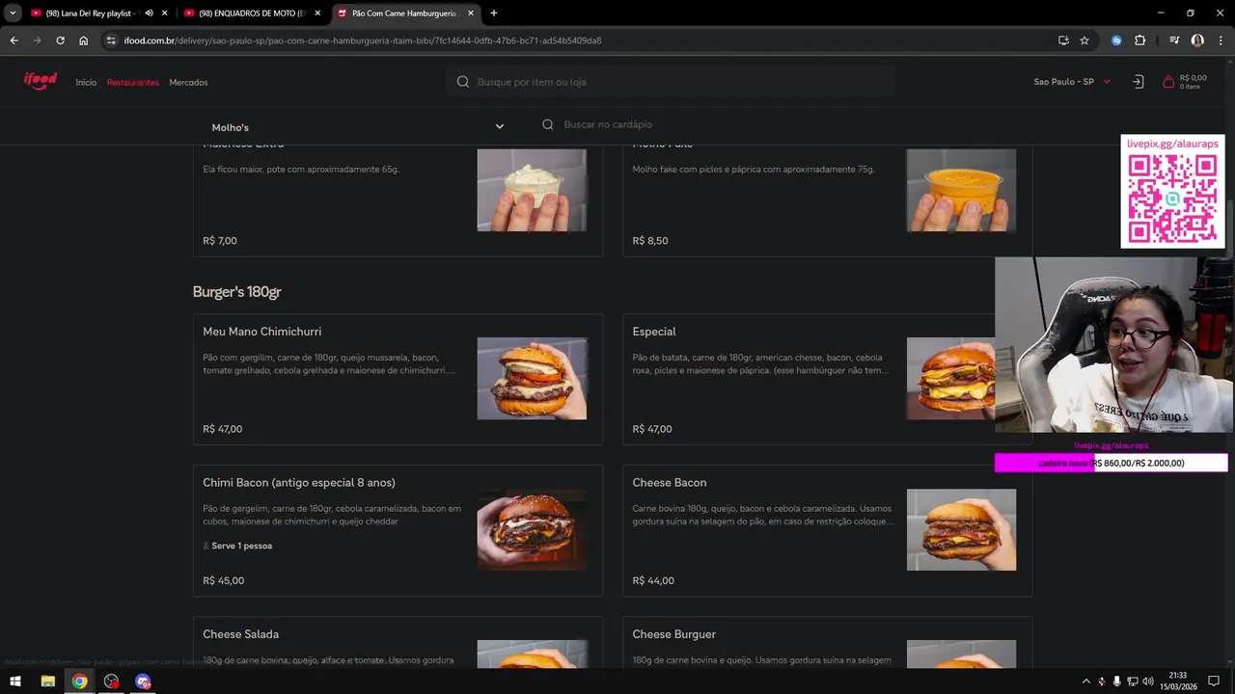1235x694 pixels.
Task: Go to the Restaurantes navigation item
Action: [x=133, y=83]
